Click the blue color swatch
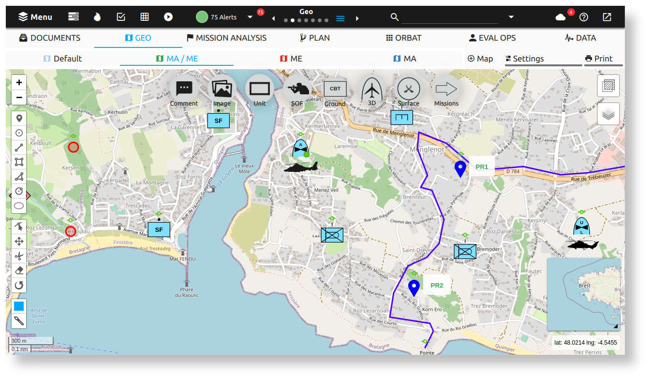 (x=19, y=306)
